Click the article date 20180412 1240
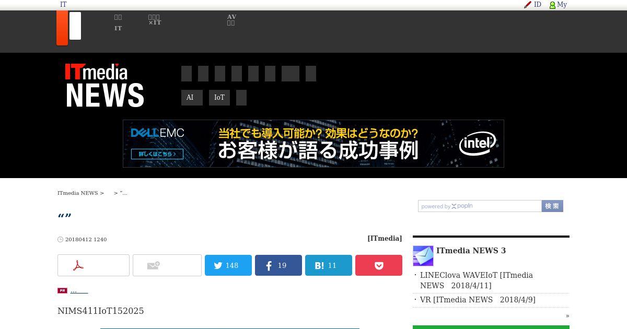This screenshot has width=627, height=329. pos(86,240)
